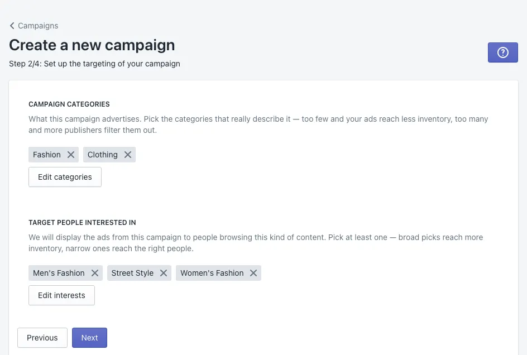Click the CAMPAIGN CATEGORIES section heading
527x355 pixels.
(69, 104)
